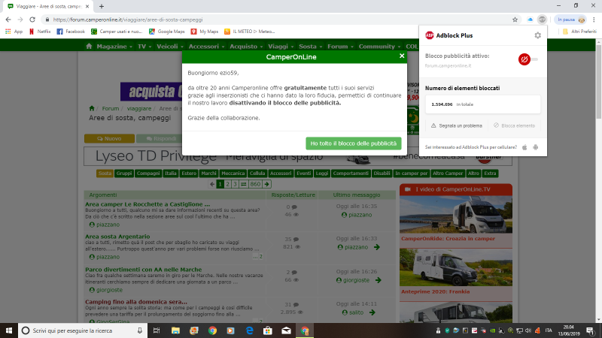Expand the Veicoli dropdown menu
Image resolution: width=602 pixels, height=338 pixels.
click(169, 46)
